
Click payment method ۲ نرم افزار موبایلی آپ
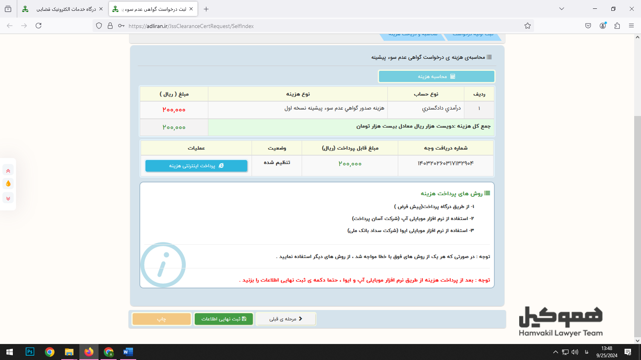point(413,219)
